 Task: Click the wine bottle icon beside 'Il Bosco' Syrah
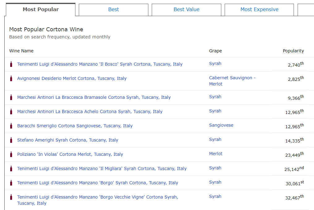click(11, 64)
